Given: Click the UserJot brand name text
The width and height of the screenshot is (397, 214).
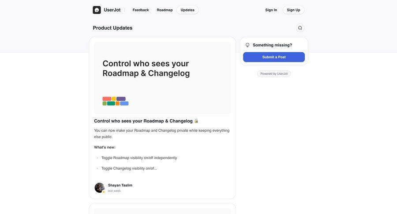Looking at the screenshot, I should 112,10.
